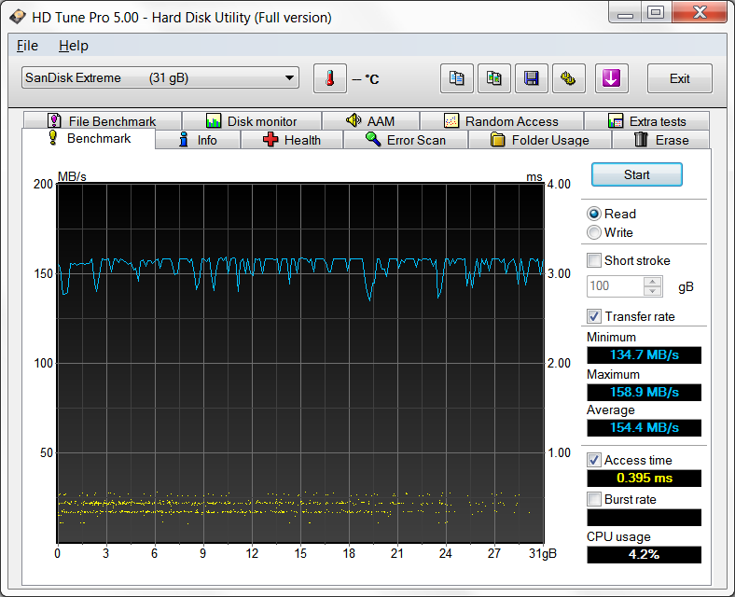Switch to the Random Access tab

click(x=502, y=121)
